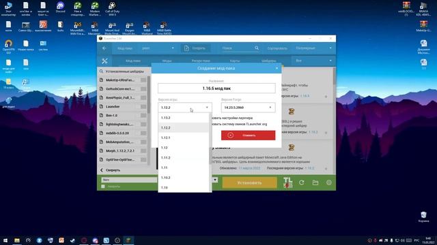
Task: Toggle the MakeUp-UltraFast shader switch
Action: (143, 80)
